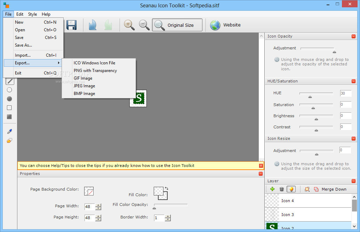Click the app logo in the title bar
Image resolution: width=360 pixels, height=232 pixels.
click(6, 5)
